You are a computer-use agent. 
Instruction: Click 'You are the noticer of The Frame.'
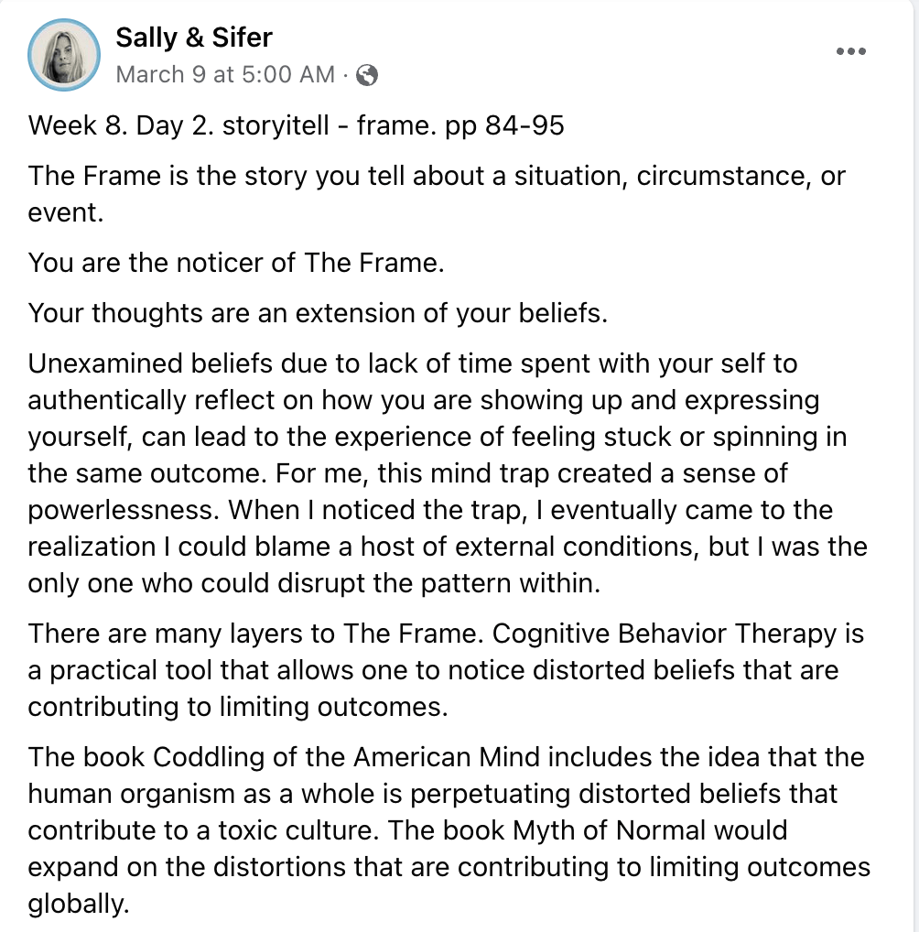[236, 263]
